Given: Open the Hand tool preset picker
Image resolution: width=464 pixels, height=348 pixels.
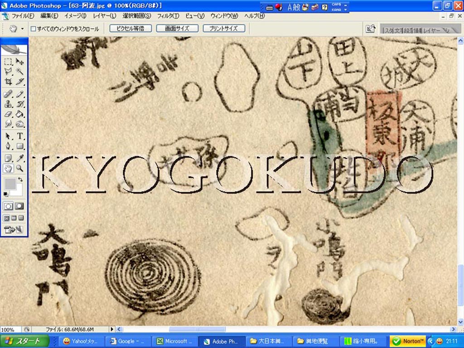Looking at the screenshot, I should [23, 29].
